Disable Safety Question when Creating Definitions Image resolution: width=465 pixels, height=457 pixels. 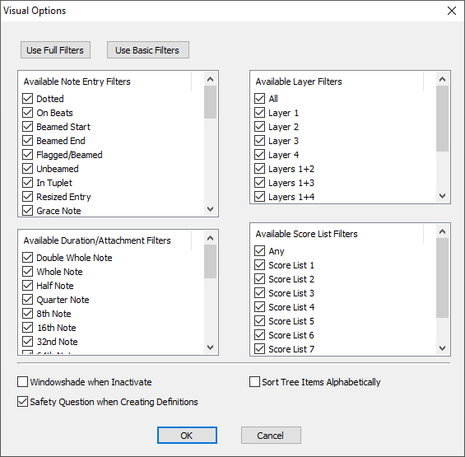click(x=22, y=402)
